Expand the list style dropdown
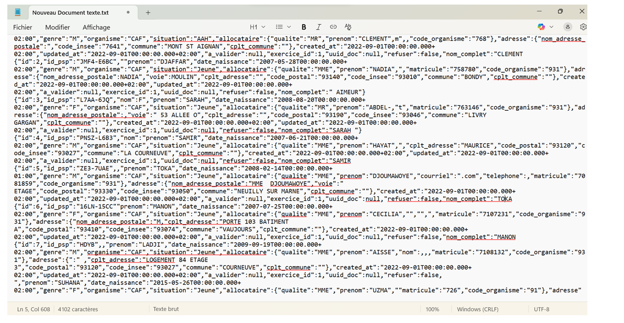This screenshot has width=624, height=323. tap(283, 27)
